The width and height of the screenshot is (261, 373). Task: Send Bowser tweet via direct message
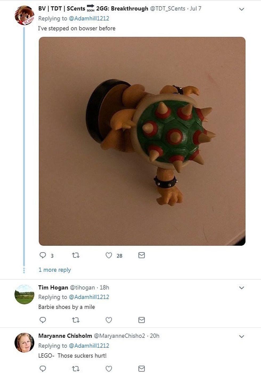coord(141,255)
